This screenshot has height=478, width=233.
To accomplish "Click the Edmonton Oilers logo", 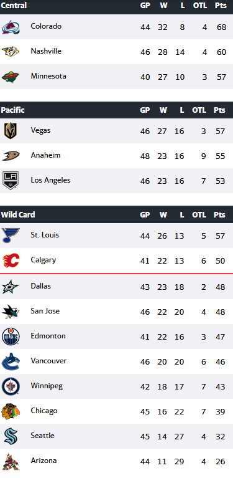I will point(11,337).
